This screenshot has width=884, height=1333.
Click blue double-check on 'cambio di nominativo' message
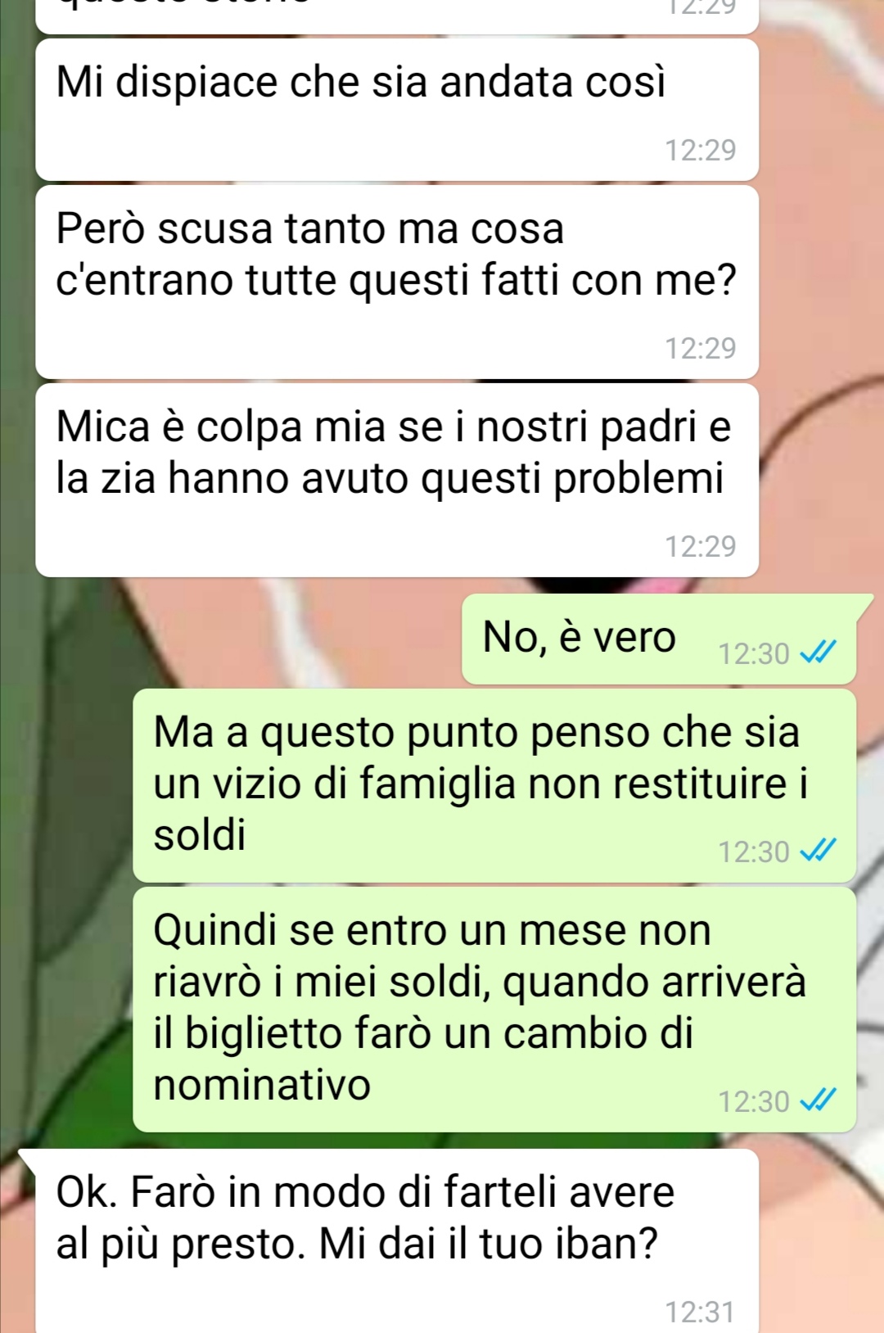[818, 1100]
